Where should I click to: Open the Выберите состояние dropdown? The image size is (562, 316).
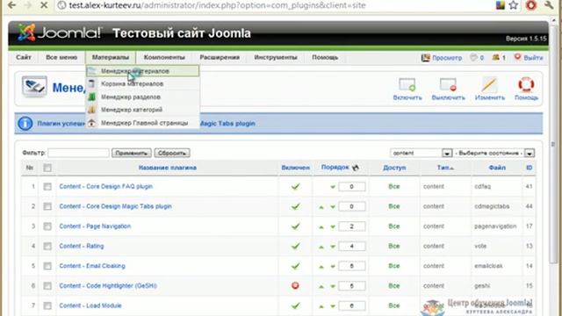pos(494,153)
